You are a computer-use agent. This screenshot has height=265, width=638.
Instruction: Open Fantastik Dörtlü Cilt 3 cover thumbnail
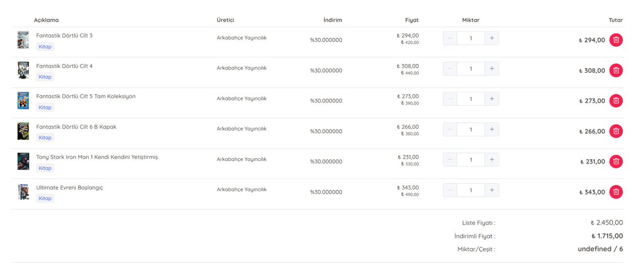point(23,40)
